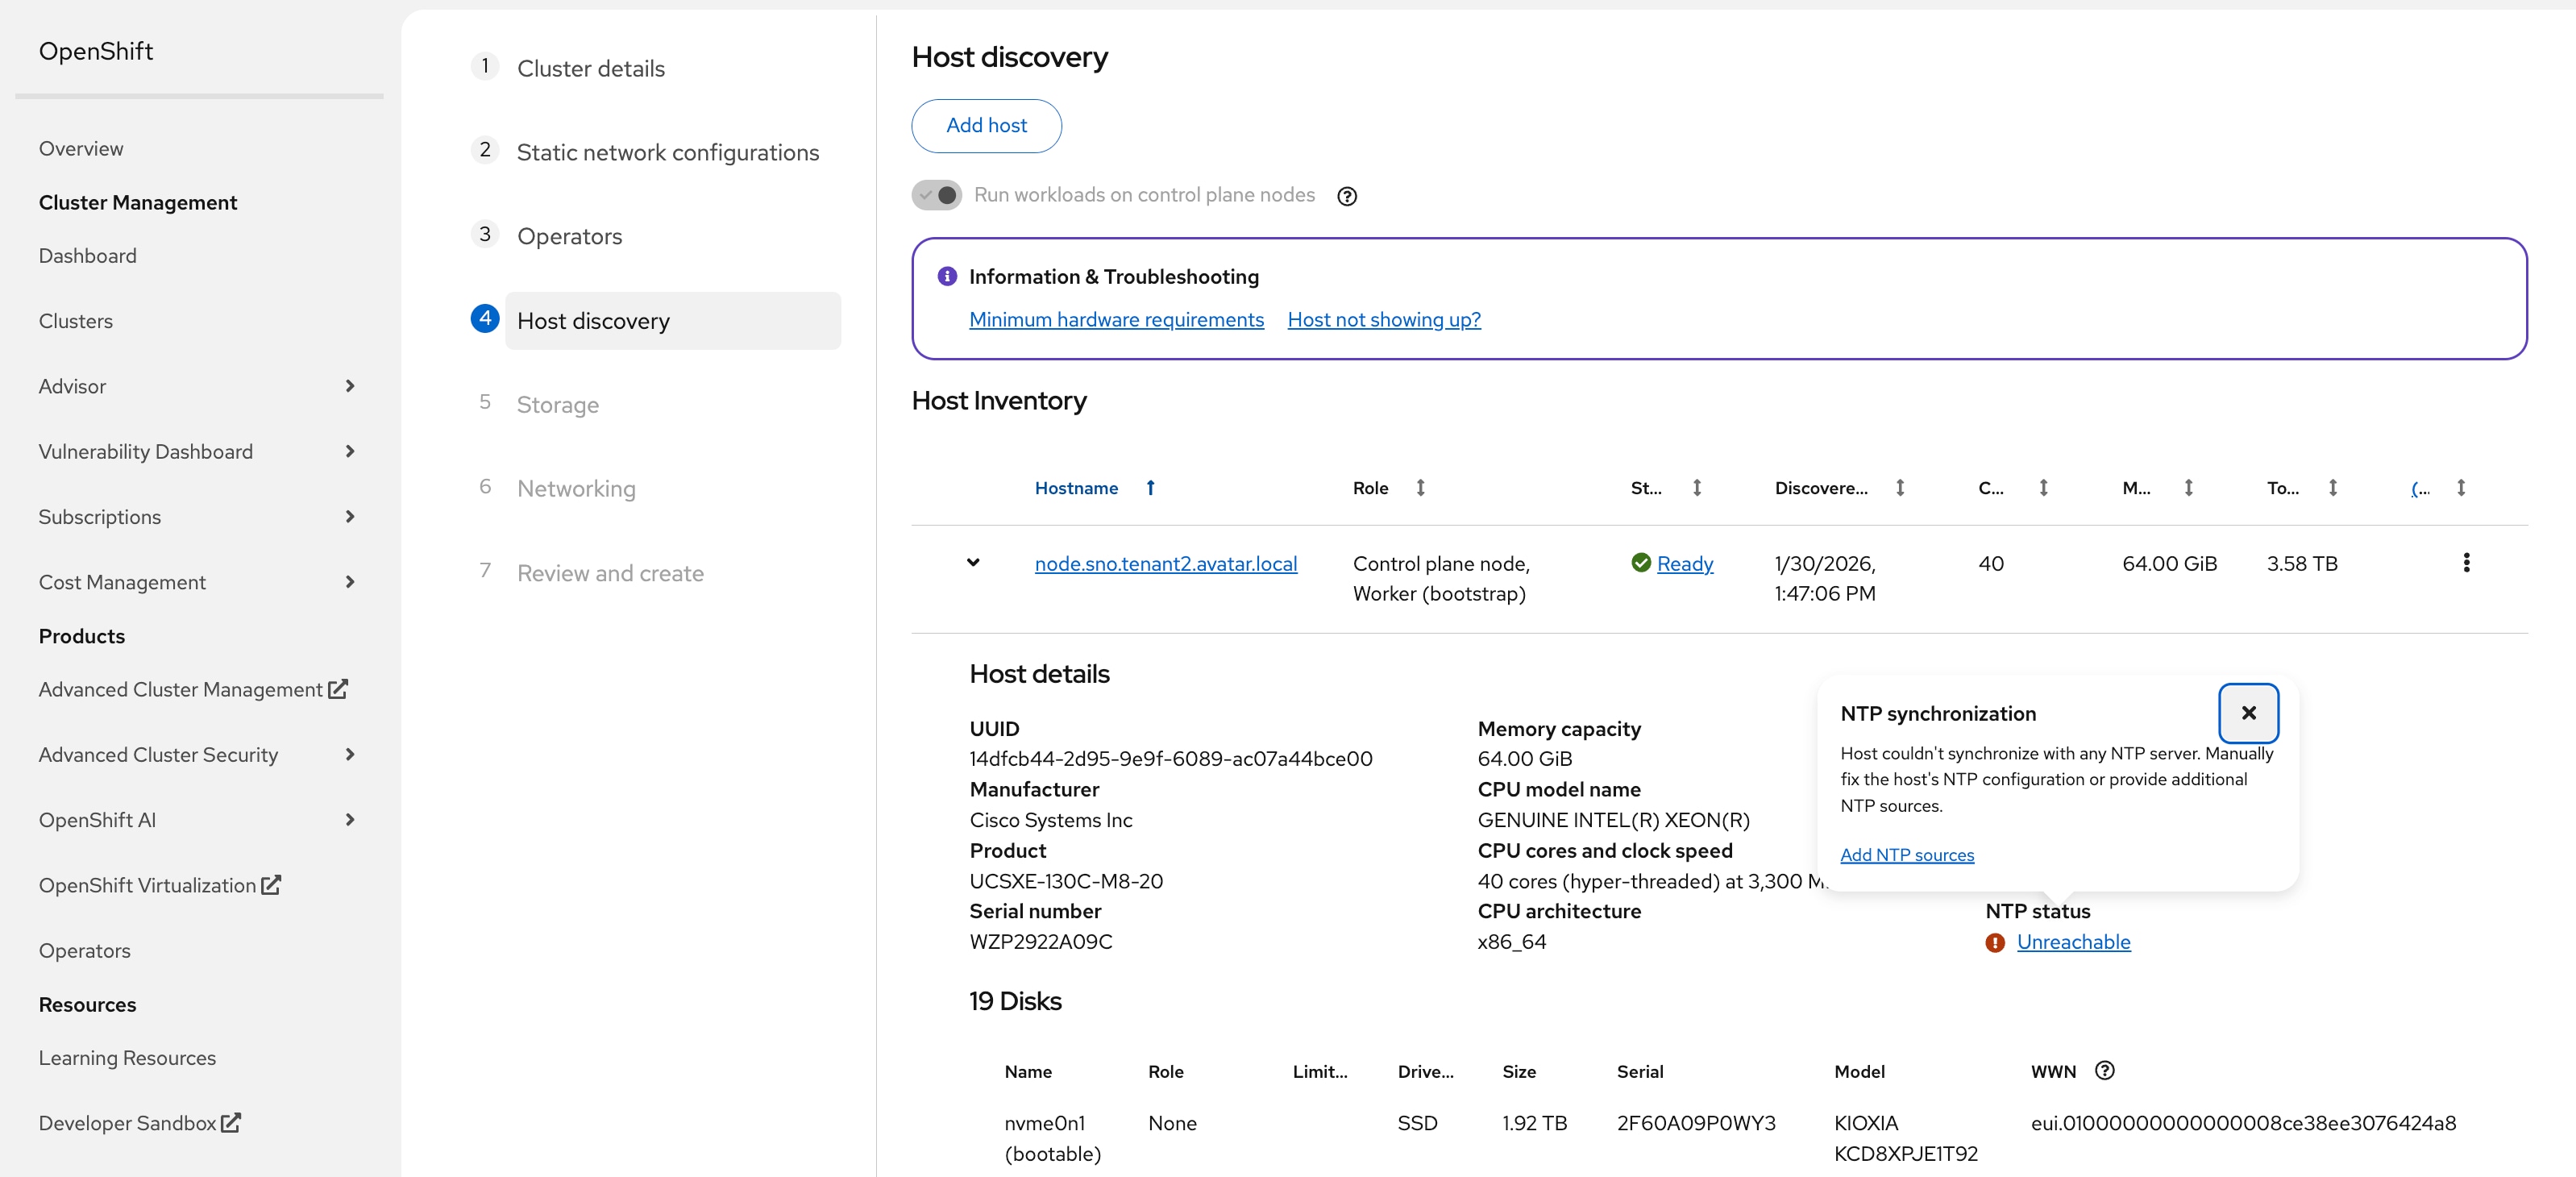Image resolution: width=2576 pixels, height=1177 pixels.
Task: Click the Unreachable NTP status link
Action: click(x=2074, y=942)
